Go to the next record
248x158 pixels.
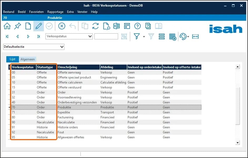tap(28, 36)
